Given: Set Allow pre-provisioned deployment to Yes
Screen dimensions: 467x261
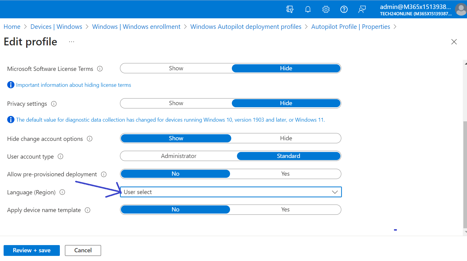Looking at the screenshot, I should [x=285, y=174].
